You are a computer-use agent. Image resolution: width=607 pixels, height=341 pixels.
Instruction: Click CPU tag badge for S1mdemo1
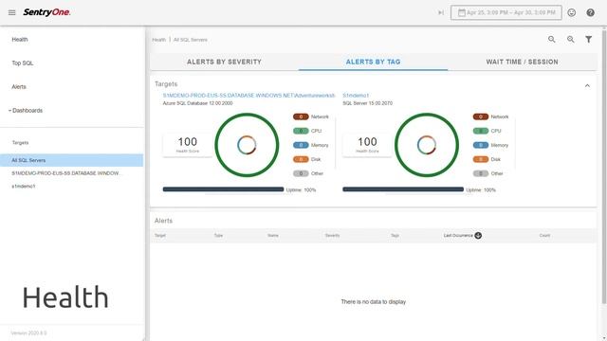pos(481,131)
